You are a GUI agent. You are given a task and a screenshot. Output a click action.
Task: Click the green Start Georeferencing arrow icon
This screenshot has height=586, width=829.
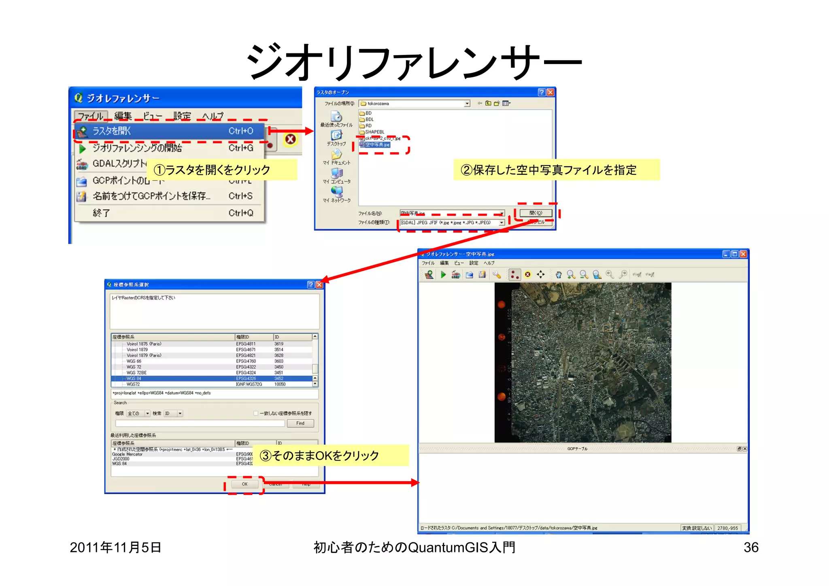pyautogui.click(x=443, y=275)
